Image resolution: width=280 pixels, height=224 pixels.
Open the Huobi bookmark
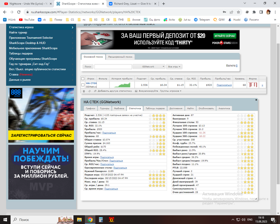pos(234,20)
